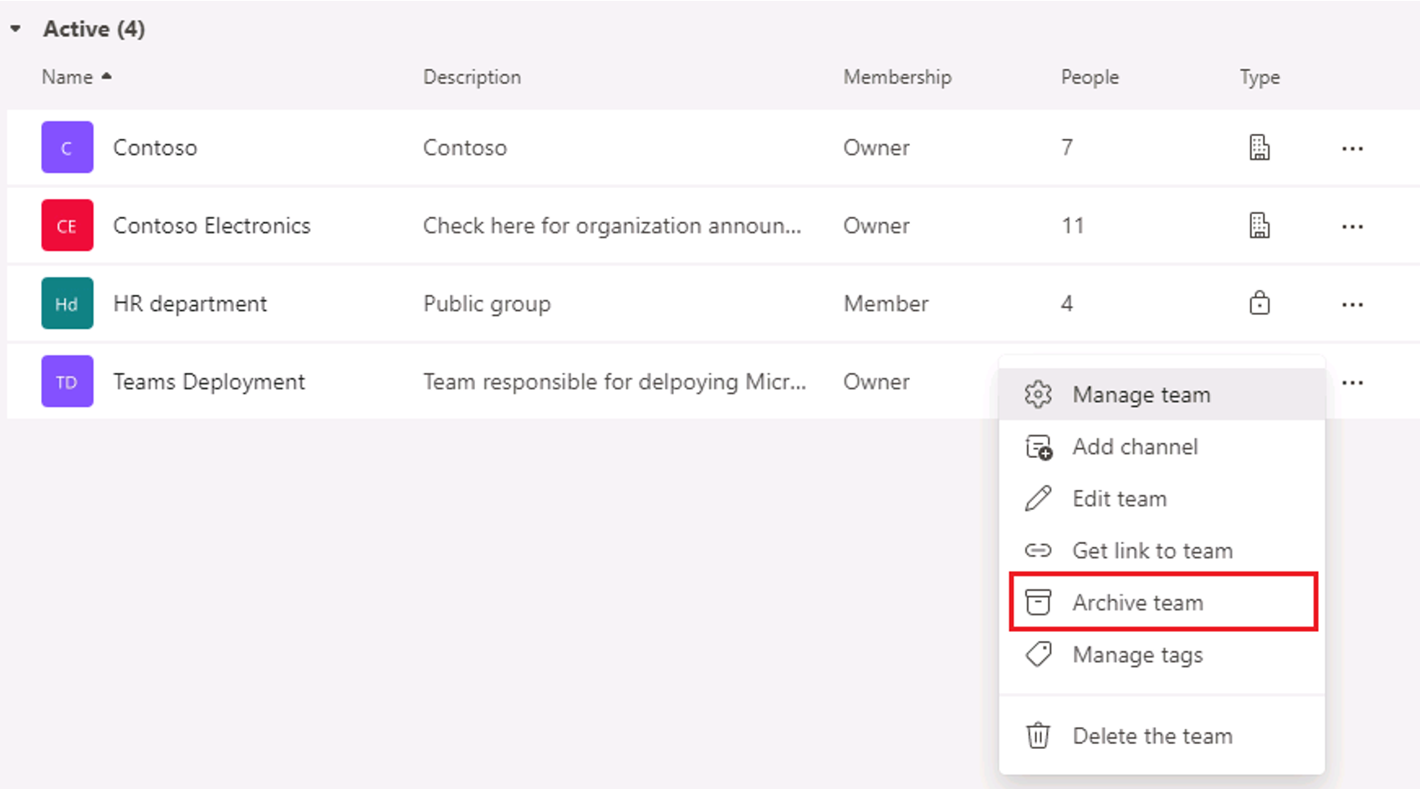Click the Membership column header
This screenshot has height=789, width=1420.
(x=896, y=77)
